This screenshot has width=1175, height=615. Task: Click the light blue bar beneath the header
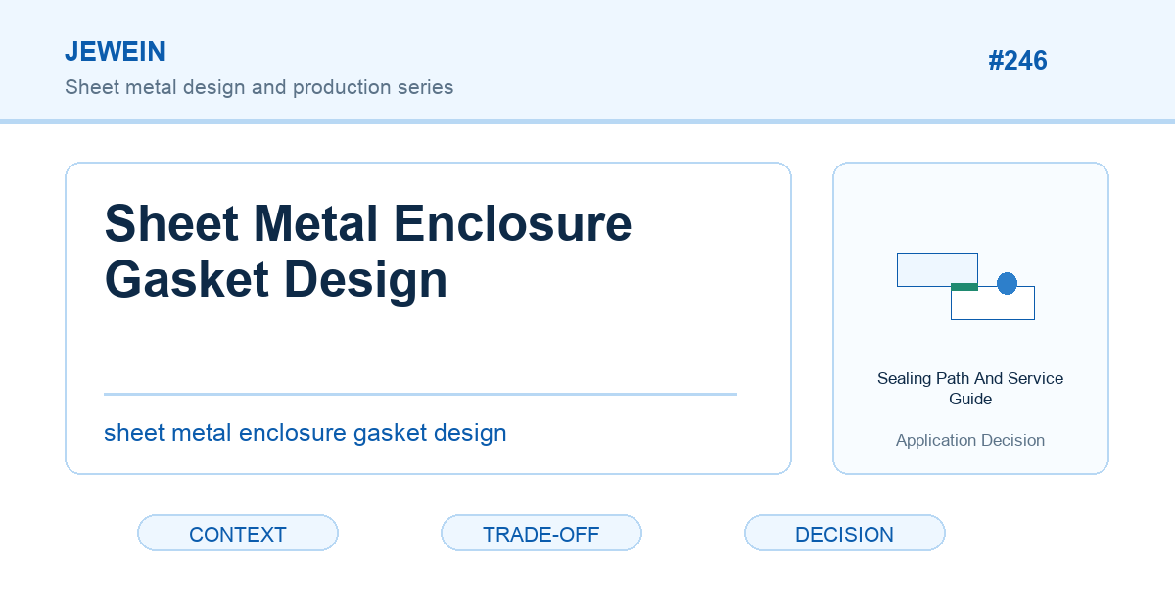(x=587, y=121)
